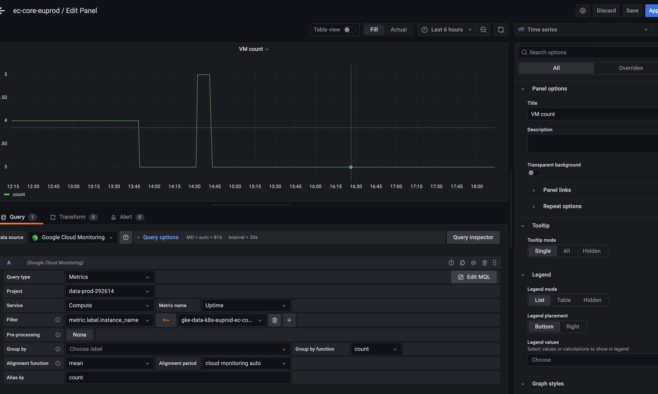Open the Metric name Uptime dropdown

pos(246,305)
